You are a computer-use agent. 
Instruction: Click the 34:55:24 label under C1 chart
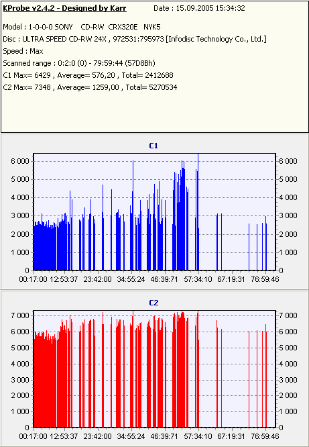131,279
